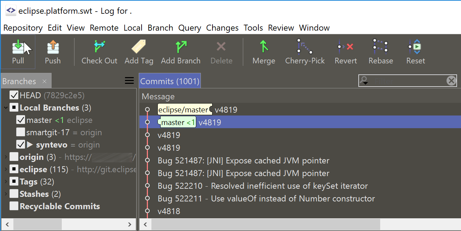Select the Pull tool in the toolbar
Viewport: 461px width, 231px height.
click(18, 51)
